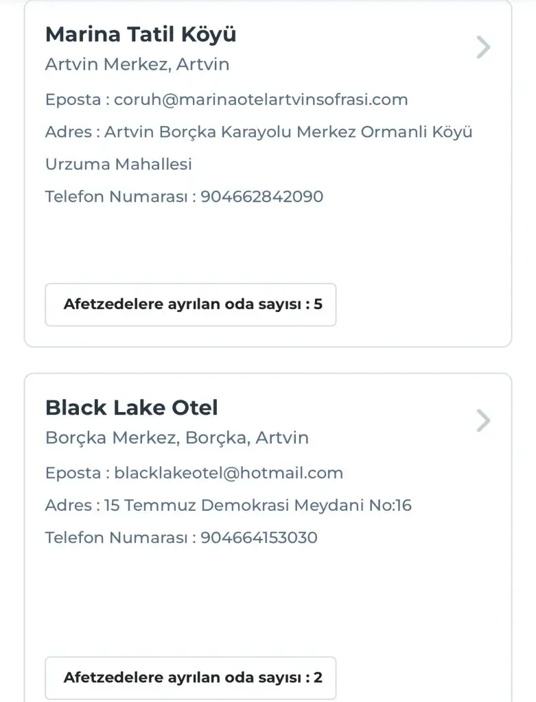The image size is (536, 702).
Task: Open Marina Tatil Köyü details chevron
Action: [484, 47]
